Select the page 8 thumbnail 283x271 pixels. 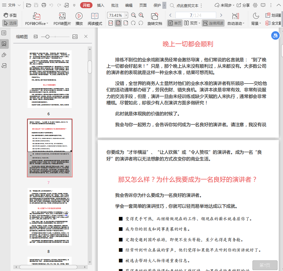[50, 216]
